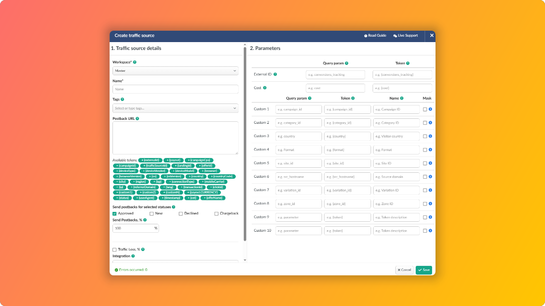
Task: Add the +{externalId} token
Action: [x=150, y=160]
